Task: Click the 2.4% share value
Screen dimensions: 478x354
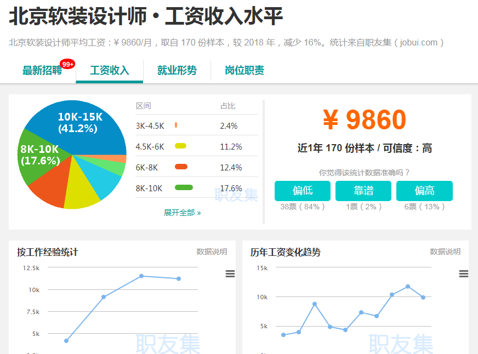Action: tap(229, 126)
